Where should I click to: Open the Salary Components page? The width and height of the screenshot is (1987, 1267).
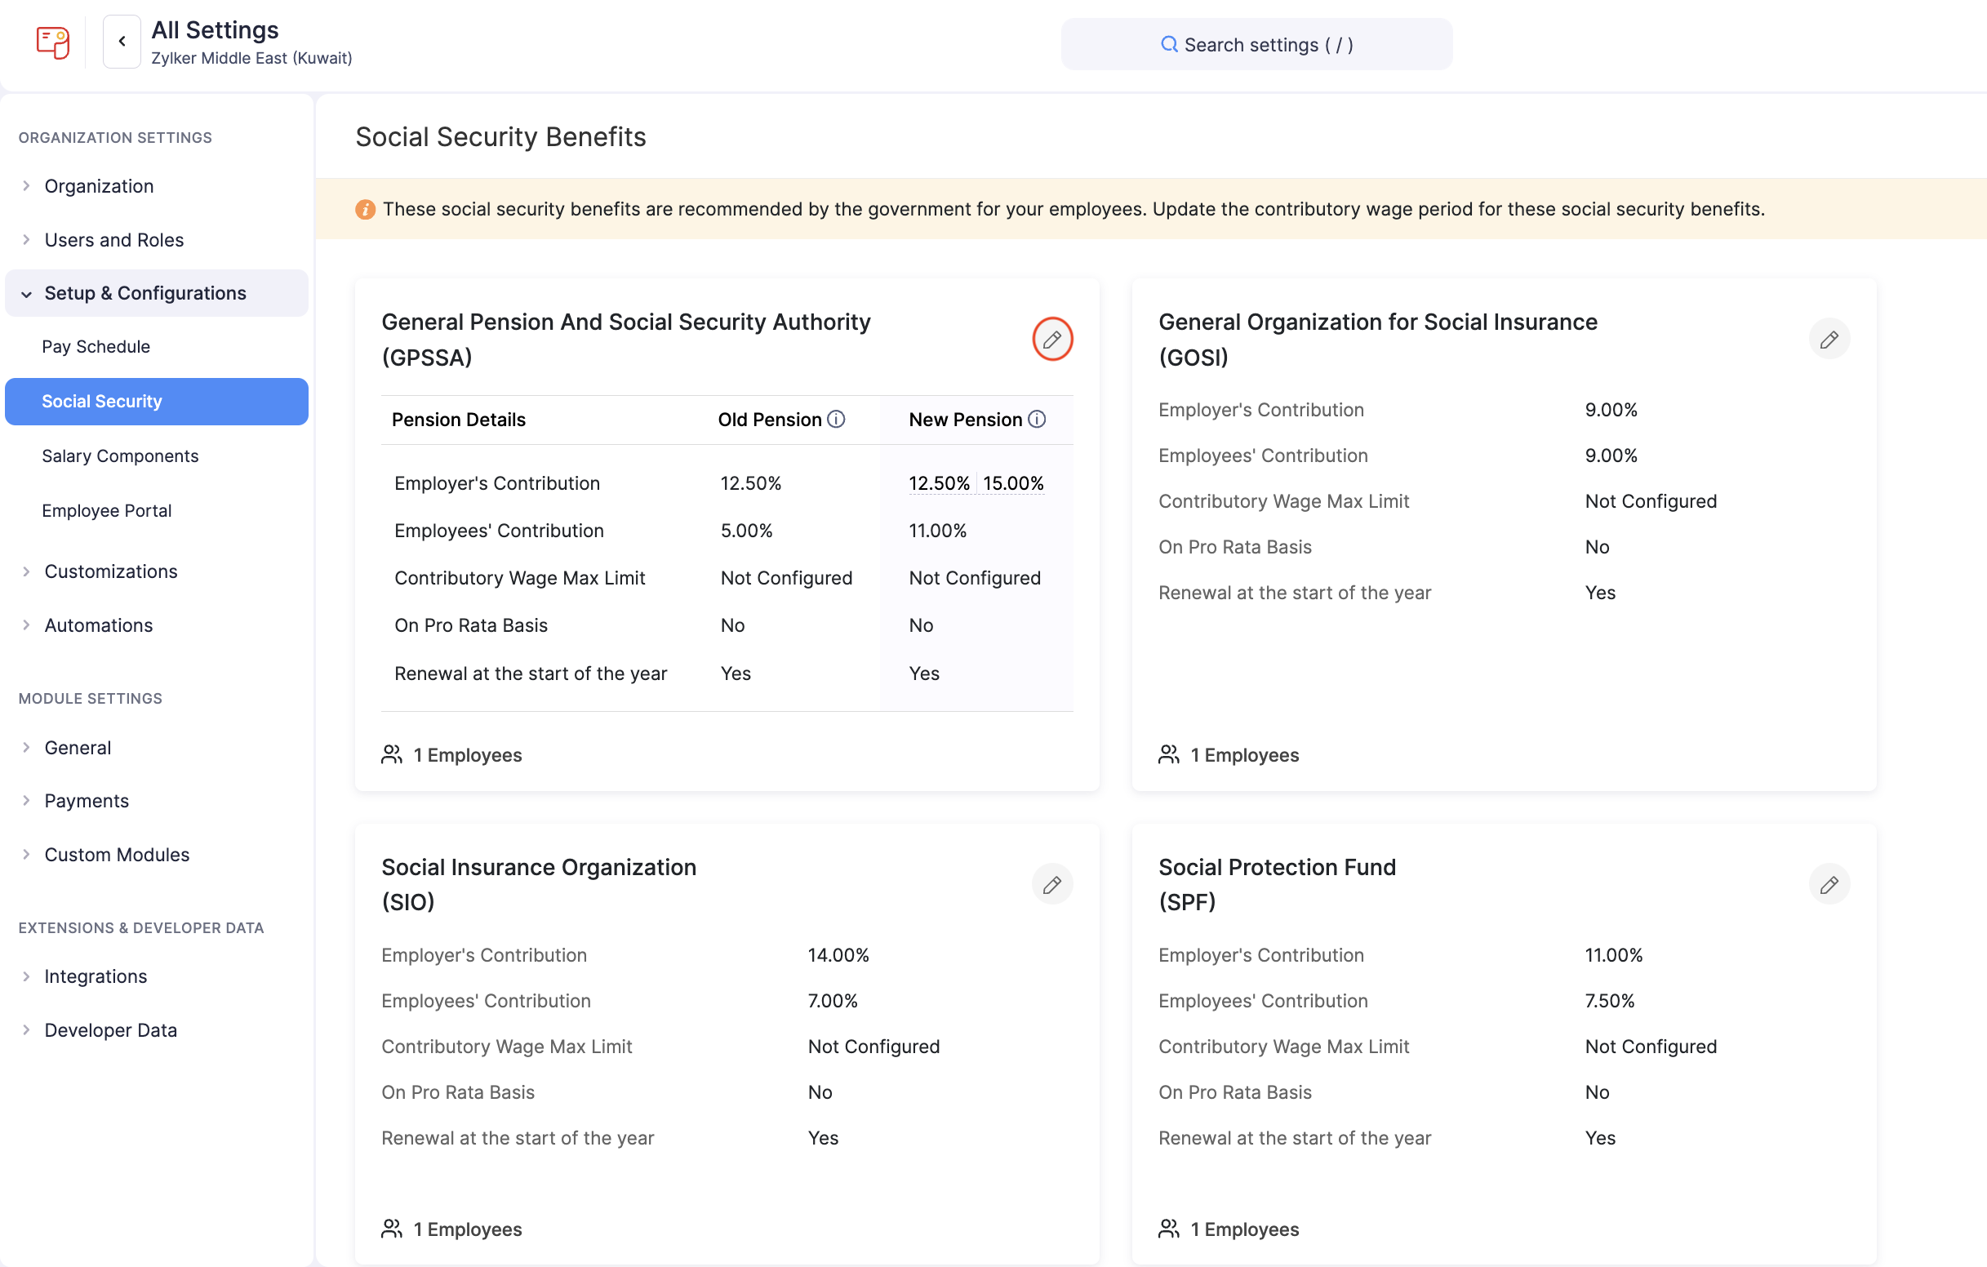[x=120, y=456]
